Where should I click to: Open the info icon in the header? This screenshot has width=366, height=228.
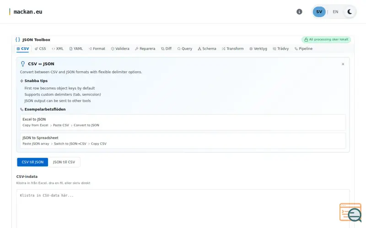point(299,12)
